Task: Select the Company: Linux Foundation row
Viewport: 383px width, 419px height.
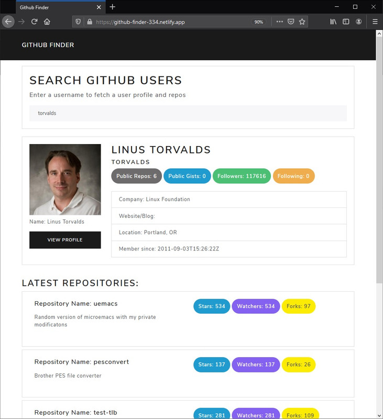Action: click(x=229, y=200)
